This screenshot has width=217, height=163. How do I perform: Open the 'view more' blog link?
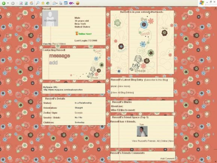click(x=124, y=86)
